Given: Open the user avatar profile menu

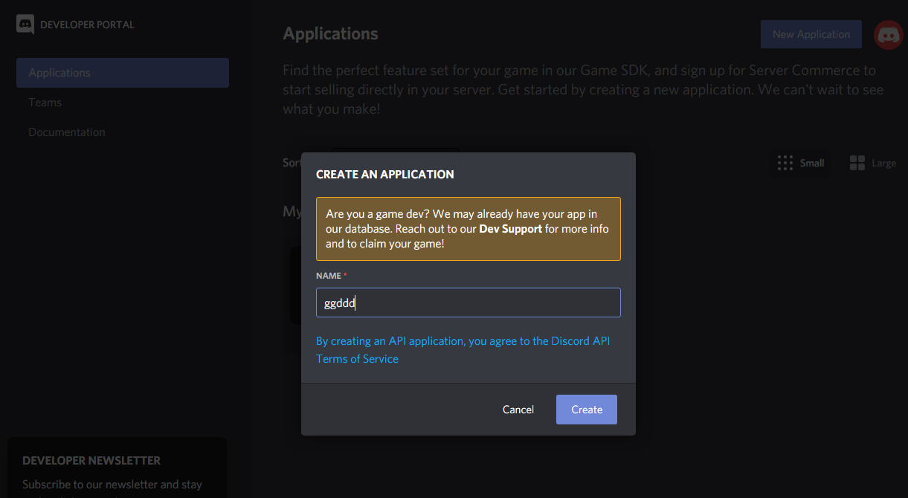Looking at the screenshot, I should point(888,35).
